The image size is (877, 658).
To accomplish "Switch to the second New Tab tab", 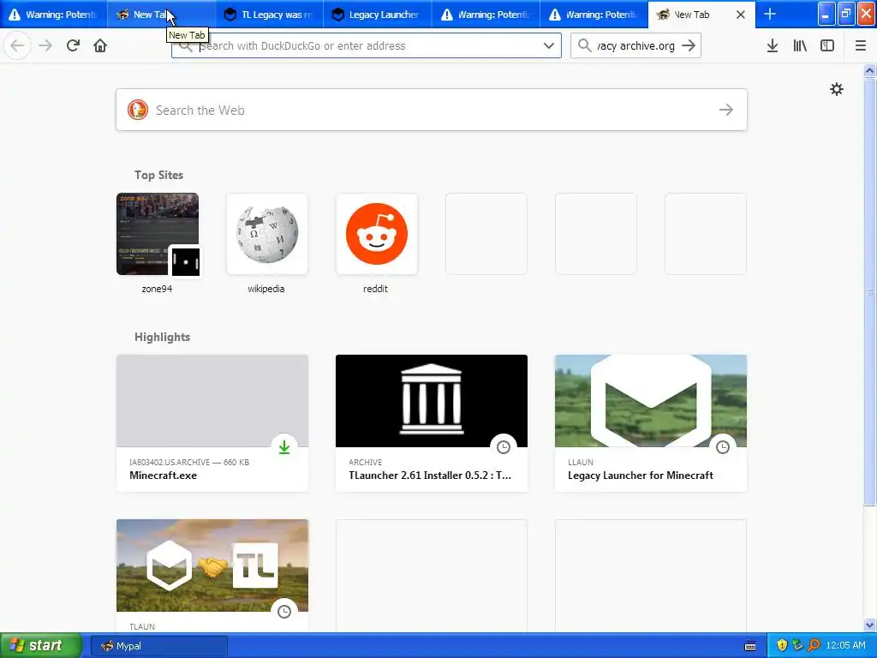I will tap(162, 15).
